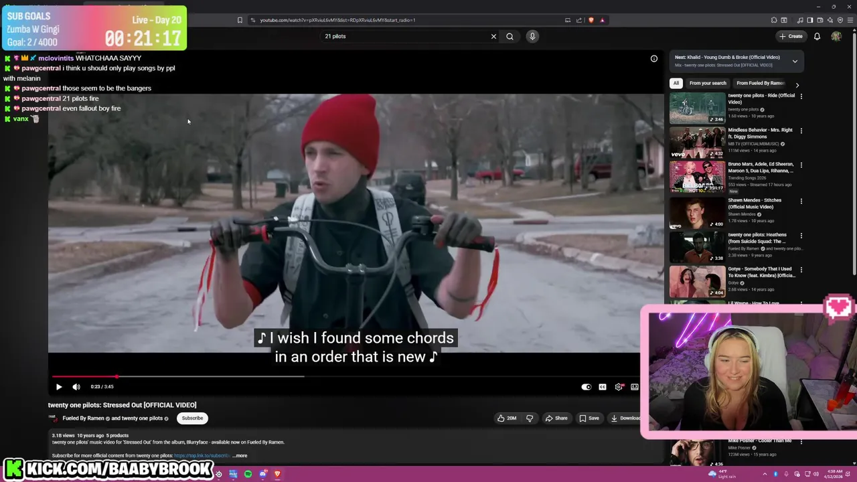Open Shawn Mendes - Stitches title
Viewport: 857px width, 482px height.
click(755, 204)
